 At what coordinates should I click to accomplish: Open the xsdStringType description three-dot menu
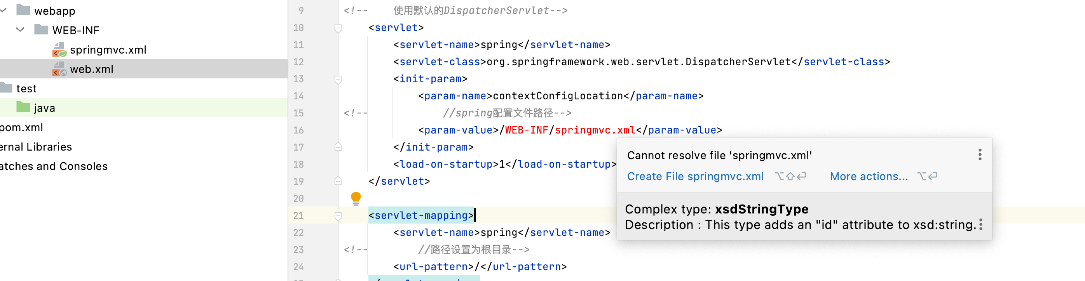tap(980, 224)
